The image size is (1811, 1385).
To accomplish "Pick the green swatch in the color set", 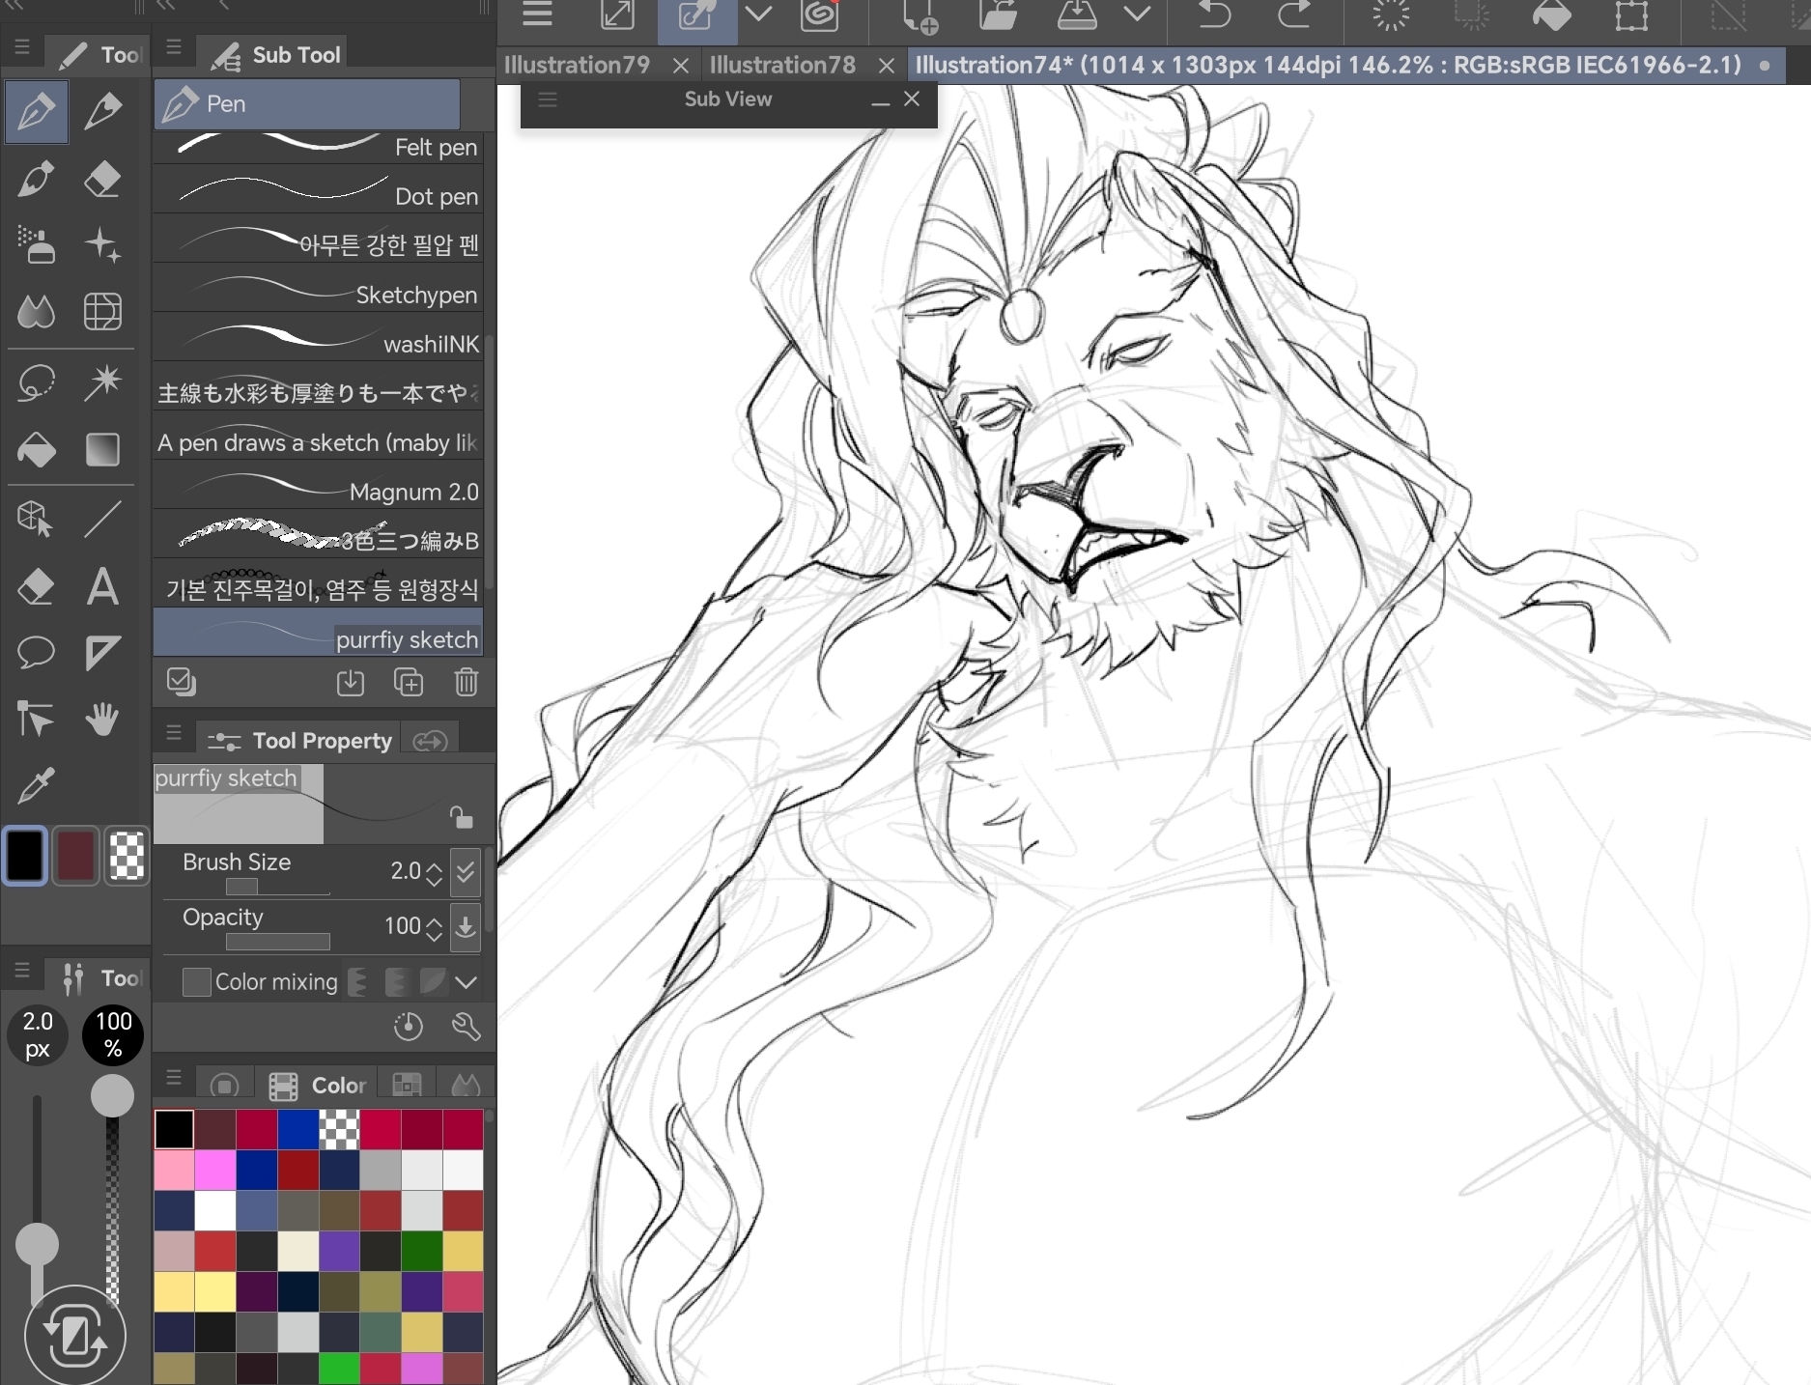I will point(339,1369).
